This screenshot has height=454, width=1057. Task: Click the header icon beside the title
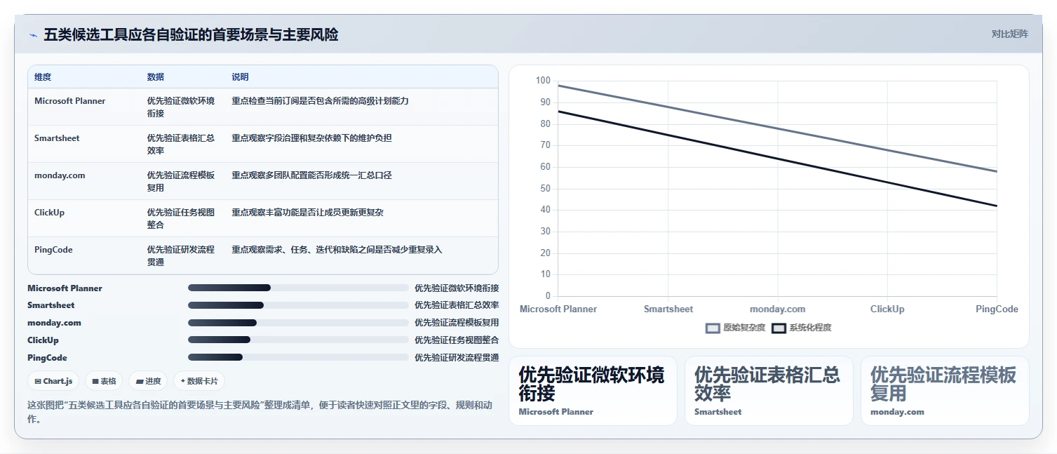pos(33,35)
